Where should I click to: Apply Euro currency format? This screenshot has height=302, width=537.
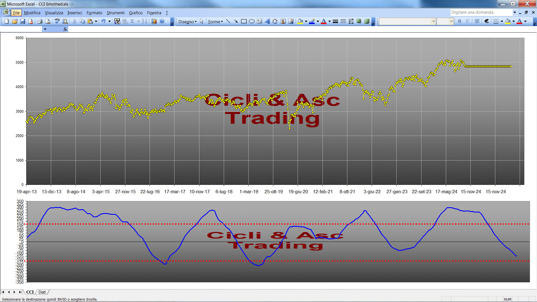486,21
